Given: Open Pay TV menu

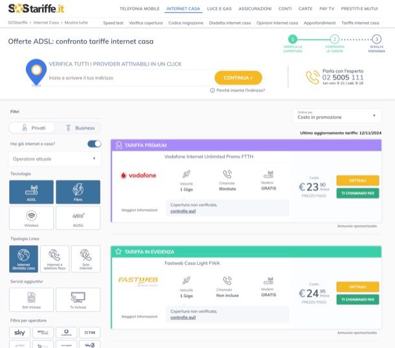Looking at the screenshot, I should point(327,9).
